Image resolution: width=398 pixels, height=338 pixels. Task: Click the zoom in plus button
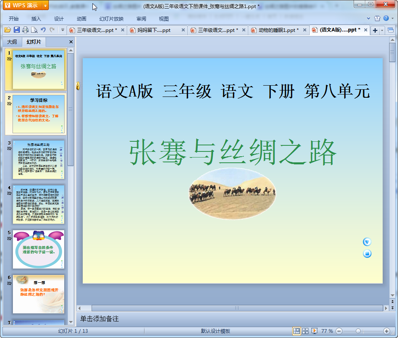pyautogui.click(x=386, y=331)
